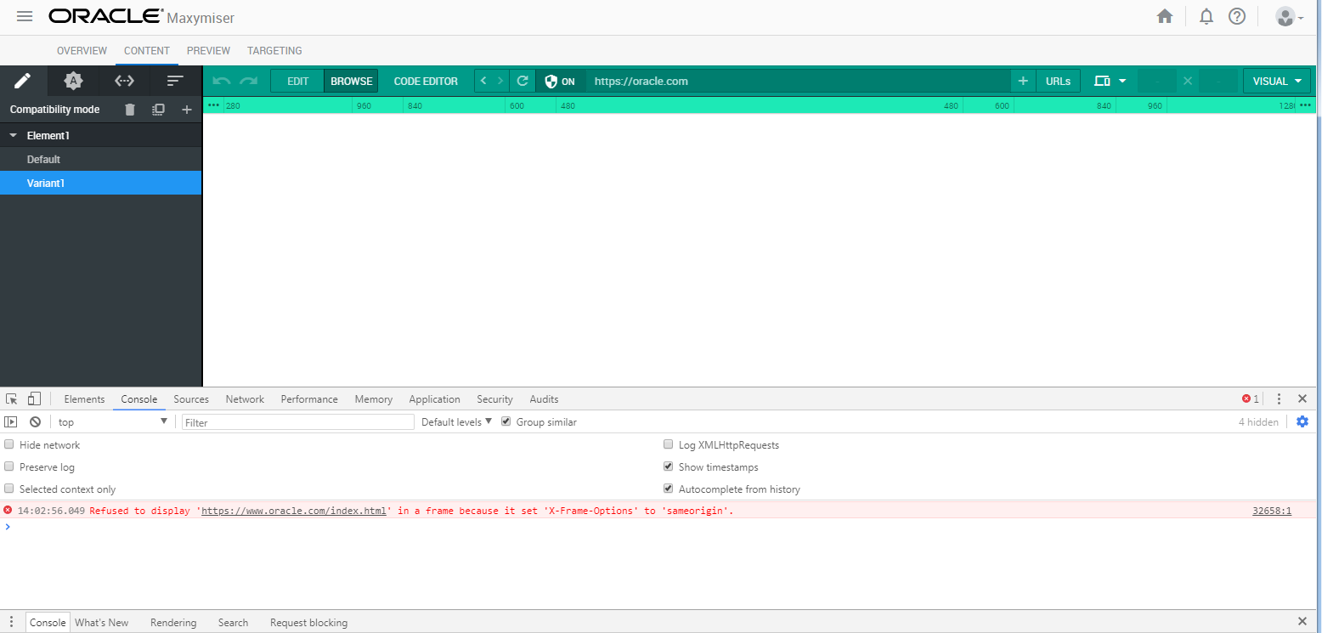The height and width of the screenshot is (633, 1322).
Task: Open console settings gear icon
Action: [1302, 421]
